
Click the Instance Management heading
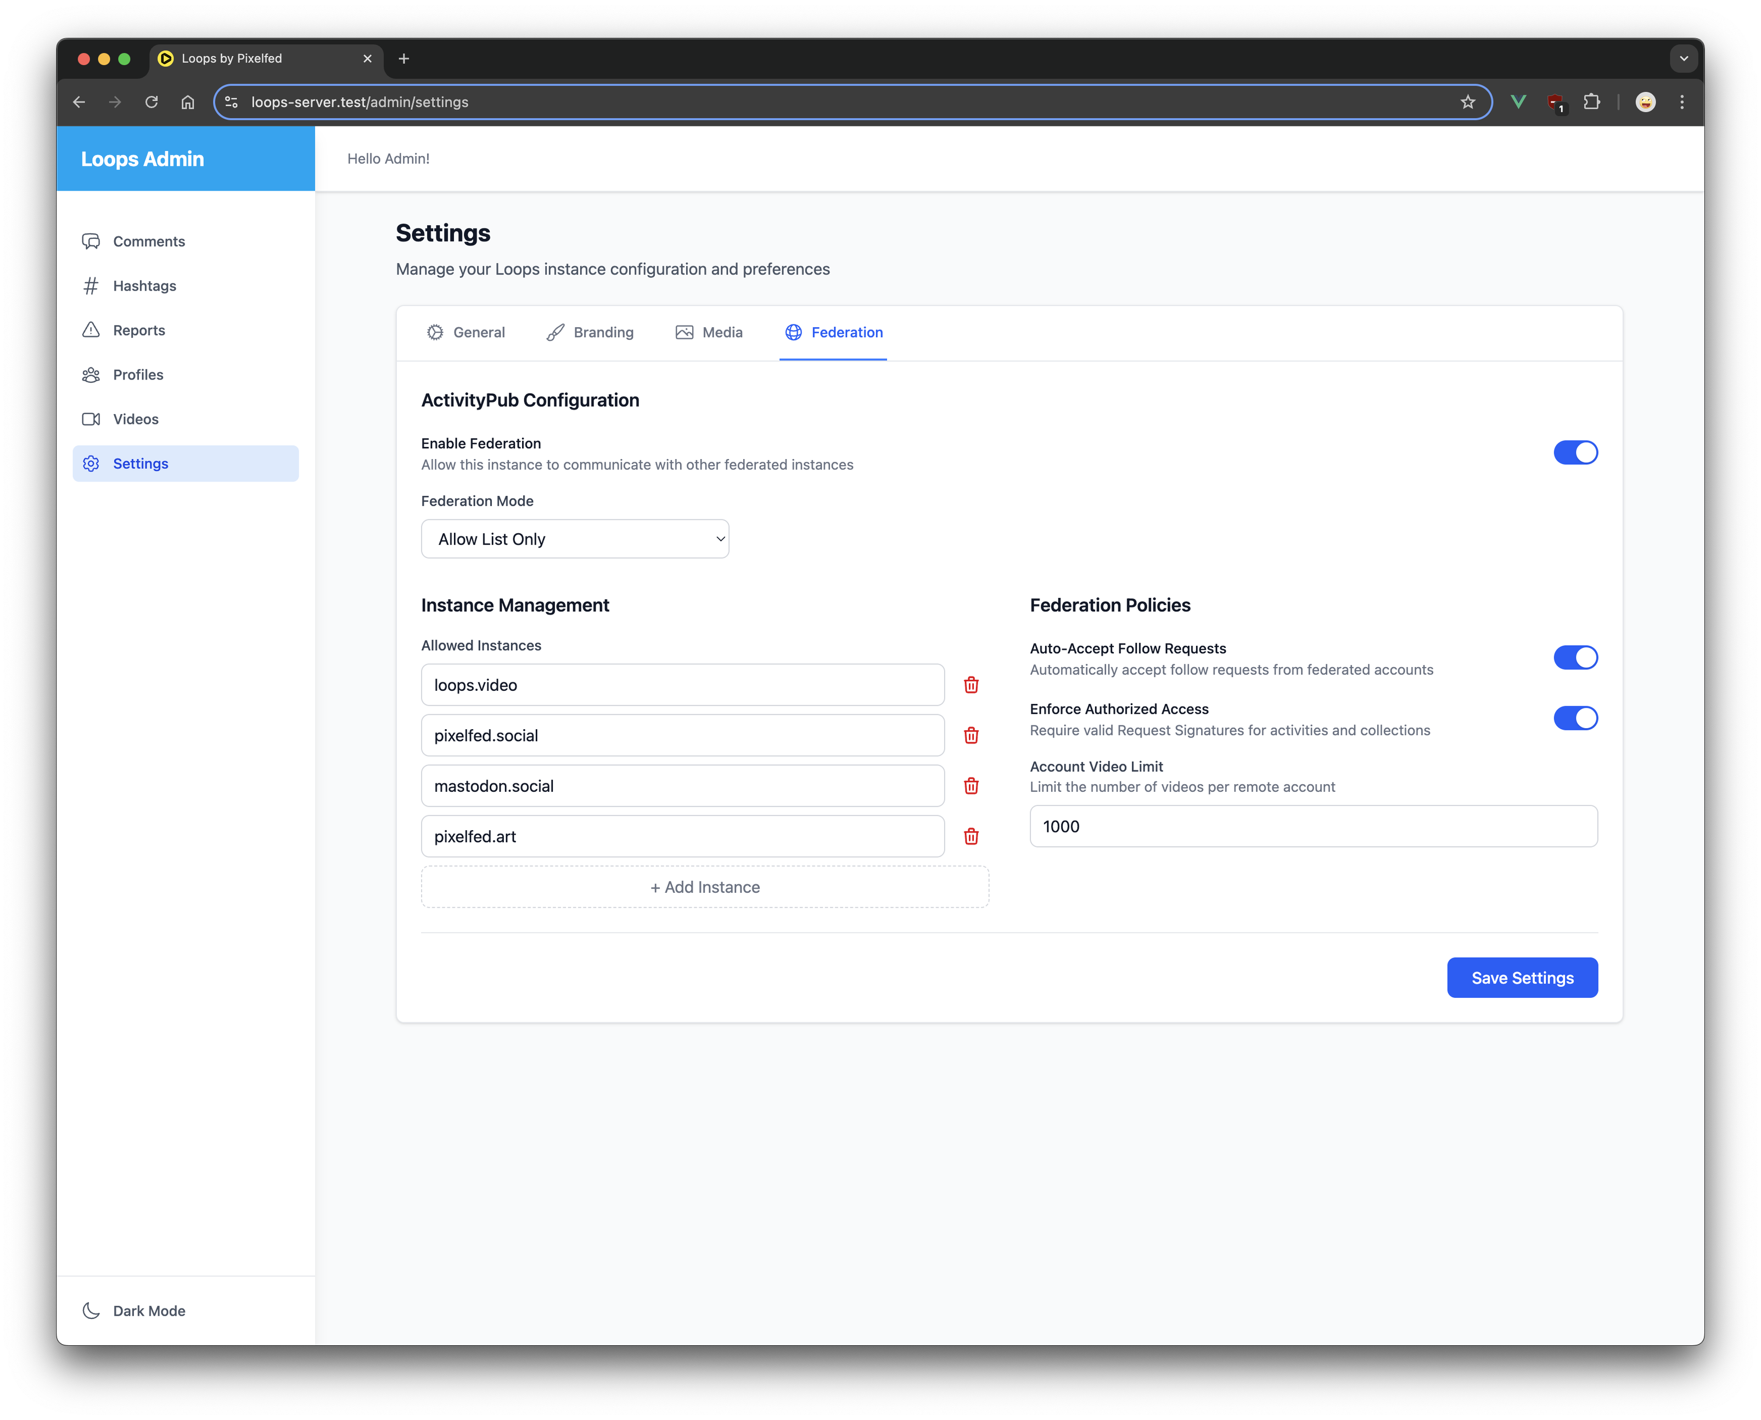click(x=515, y=605)
